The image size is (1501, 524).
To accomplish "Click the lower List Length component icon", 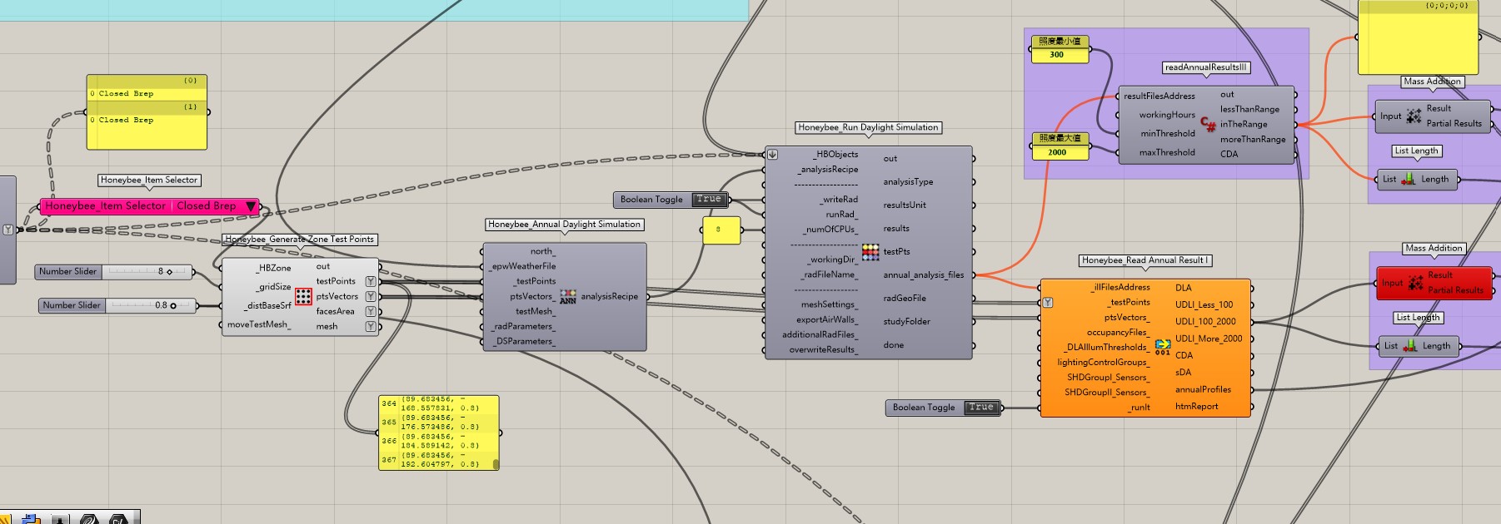I will click(x=1410, y=345).
